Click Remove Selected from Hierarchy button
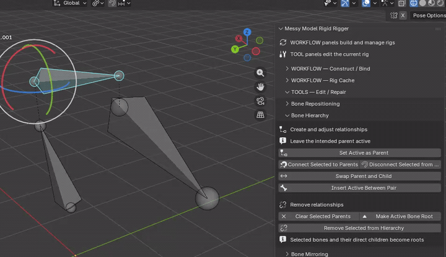Image resolution: width=446 pixels, height=257 pixels. tap(360, 228)
